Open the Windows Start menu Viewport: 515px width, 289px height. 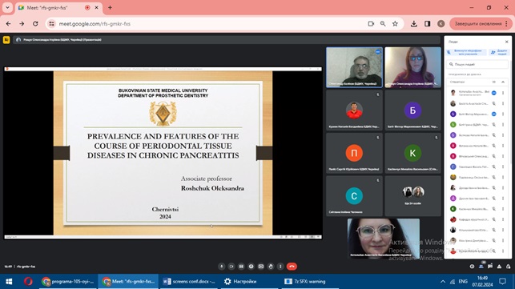pyautogui.click(x=9, y=282)
